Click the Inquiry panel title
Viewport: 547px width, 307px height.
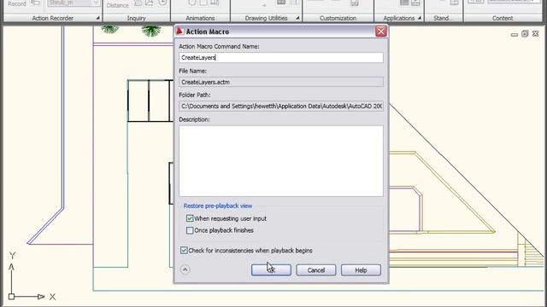click(136, 18)
